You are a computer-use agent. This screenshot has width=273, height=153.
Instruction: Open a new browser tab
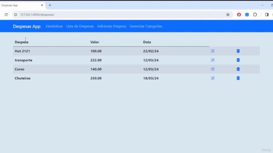50,5
